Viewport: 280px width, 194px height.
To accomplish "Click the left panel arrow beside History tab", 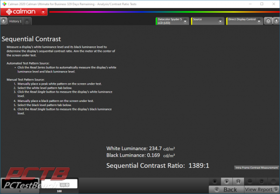I will point(4,21).
